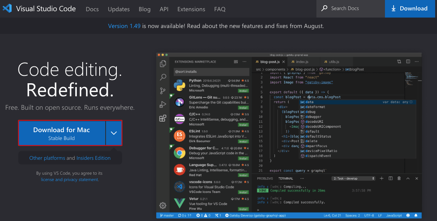Click the trash icon to kill the terminal

[x=399, y=178]
